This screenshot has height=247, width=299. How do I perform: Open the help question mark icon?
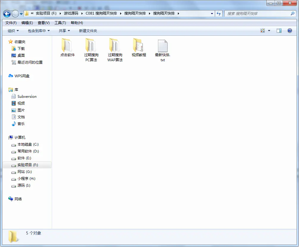click(x=289, y=31)
